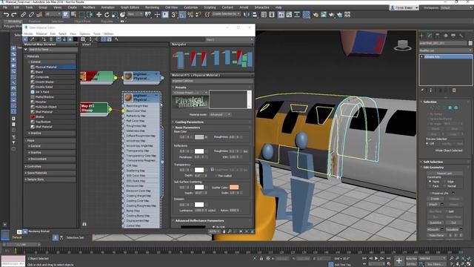This screenshot has height=267, width=474.
Task: Open the Display command panel icon
Action: [x=453, y=36]
